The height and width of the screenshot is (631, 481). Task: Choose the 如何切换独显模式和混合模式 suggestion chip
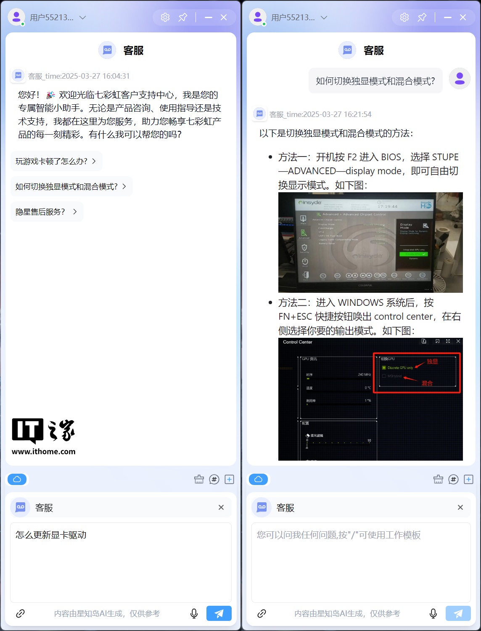point(71,186)
